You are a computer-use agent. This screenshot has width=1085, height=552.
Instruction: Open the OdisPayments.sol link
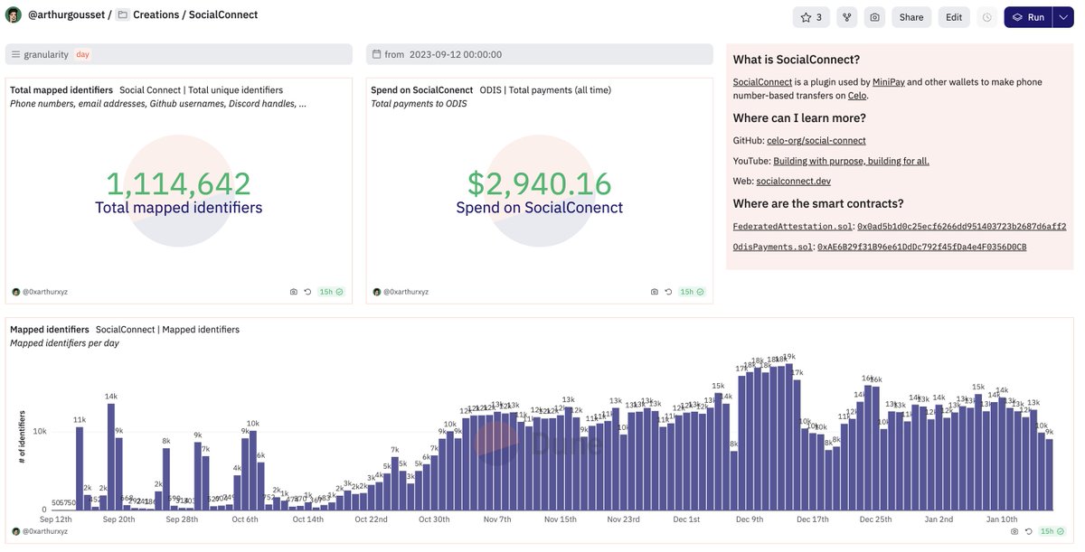(x=772, y=247)
